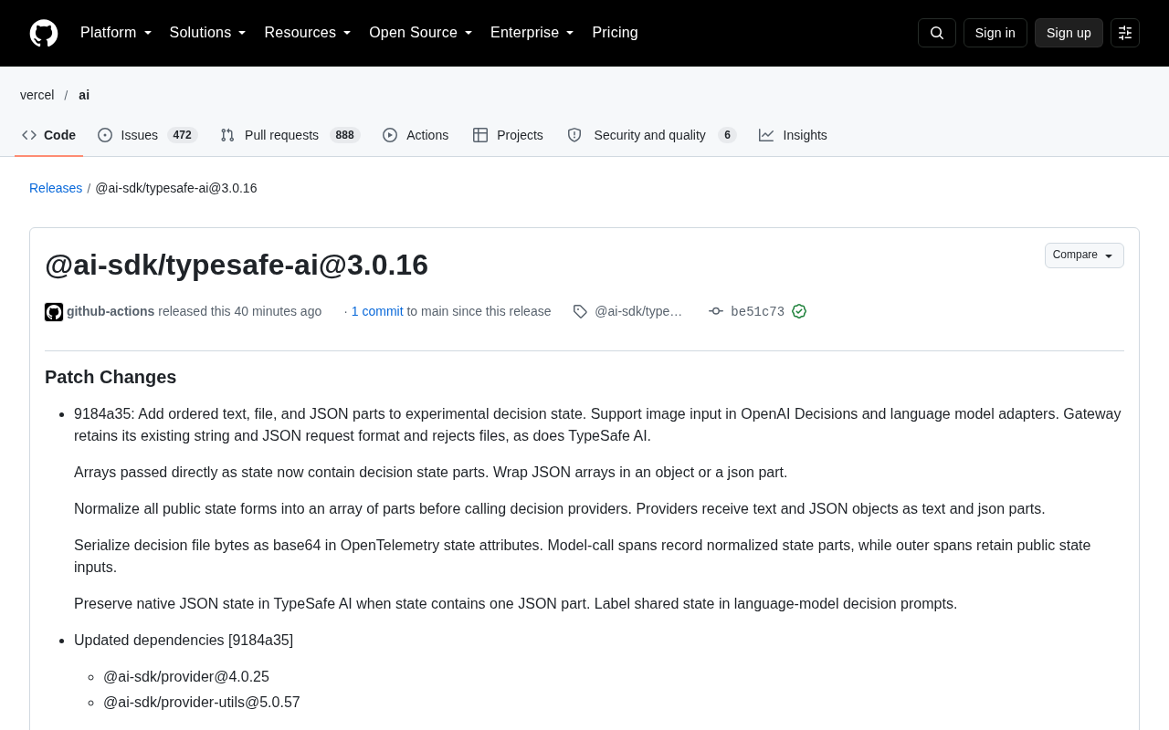Open the github-actions author link

(111, 311)
